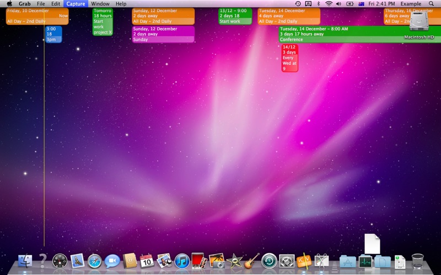Click the question mark Dock icon
Image resolution: width=441 pixels, height=275 pixels.
tap(42, 261)
